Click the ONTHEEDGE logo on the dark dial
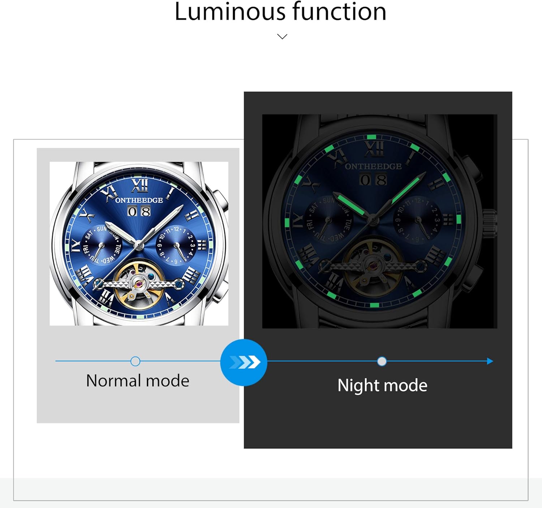Image resolution: width=542 pixels, height=508 pixels. coord(373,166)
